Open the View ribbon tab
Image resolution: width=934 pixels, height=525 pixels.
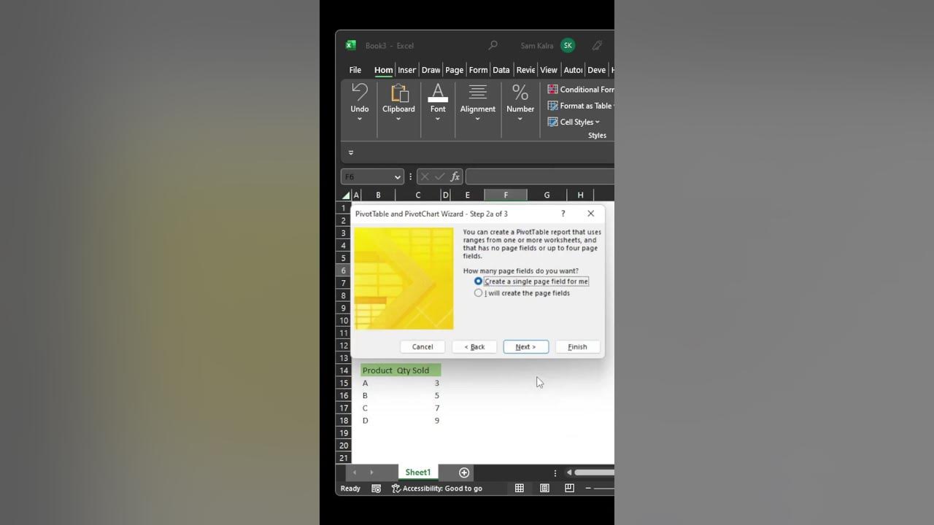[549, 70]
